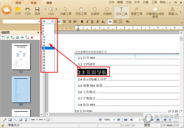Go to the previous page

click(131, 120)
